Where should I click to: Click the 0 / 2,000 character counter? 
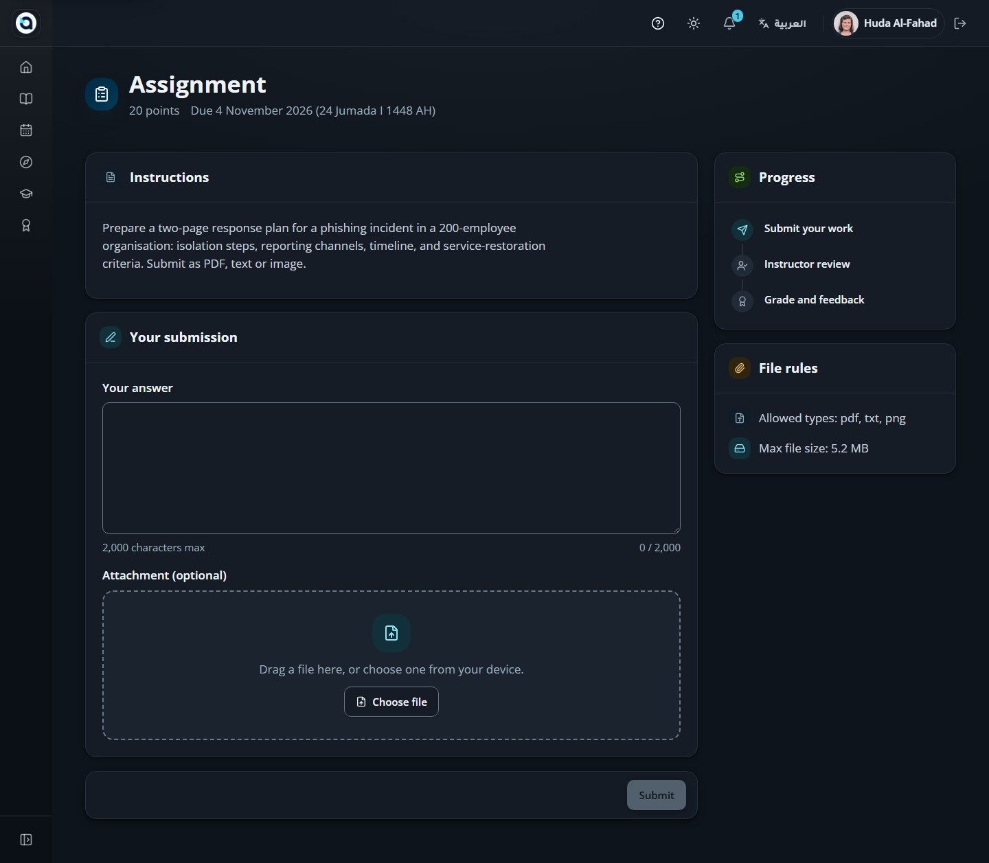click(660, 547)
